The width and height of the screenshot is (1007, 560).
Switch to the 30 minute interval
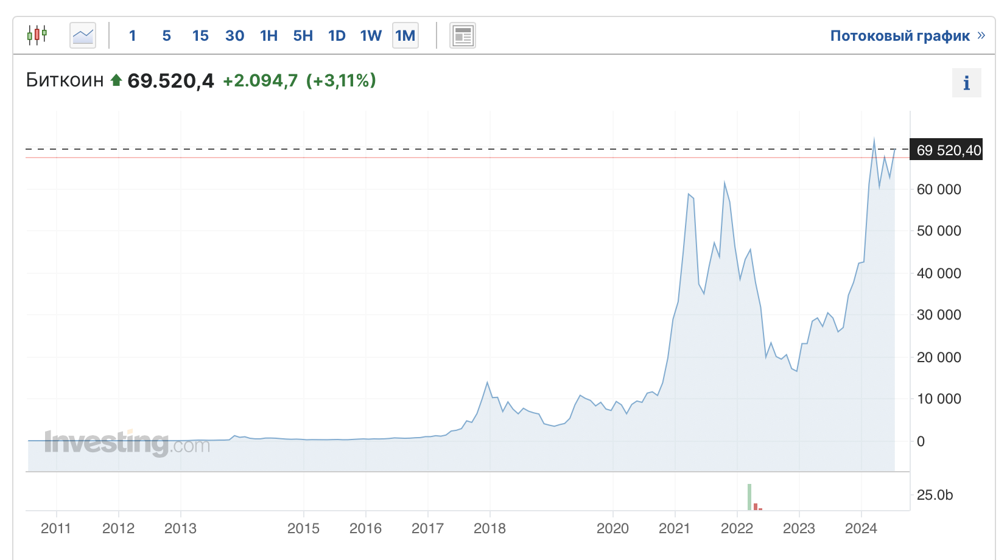pyautogui.click(x=234, y=36)
